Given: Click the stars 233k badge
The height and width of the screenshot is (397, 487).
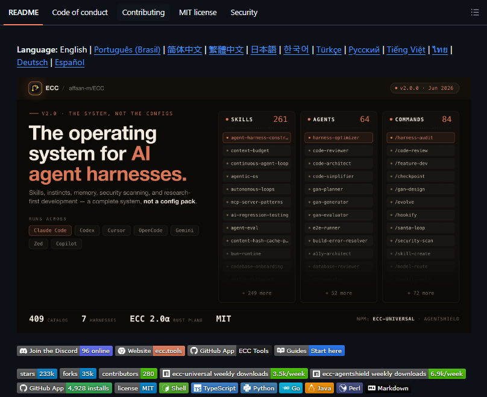Looking at the screenshot, I should 37,373.
